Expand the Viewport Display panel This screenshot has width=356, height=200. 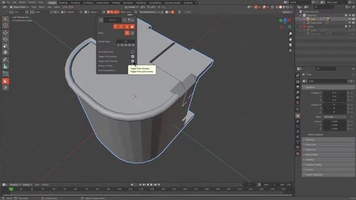(328, 164)
